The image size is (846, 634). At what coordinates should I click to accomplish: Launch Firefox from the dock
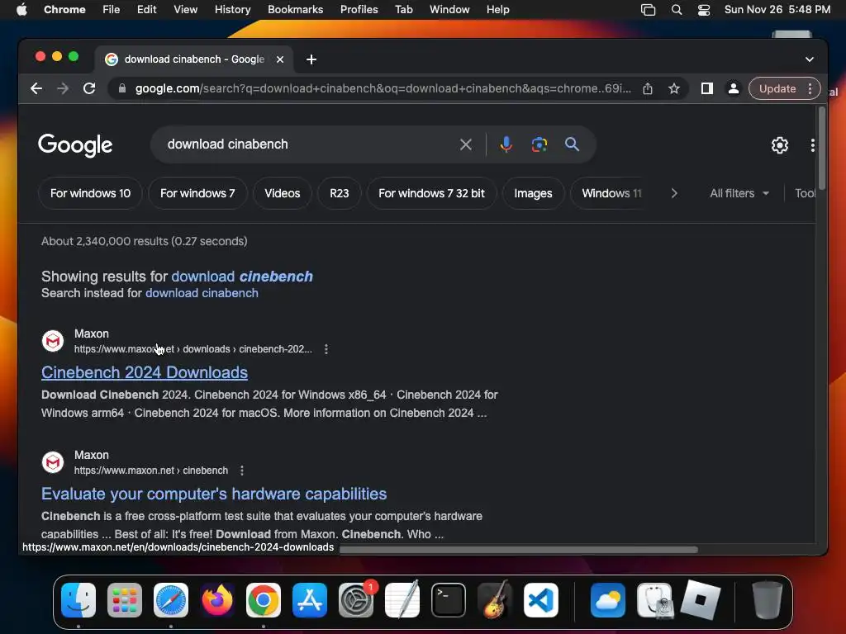(217, 600)
